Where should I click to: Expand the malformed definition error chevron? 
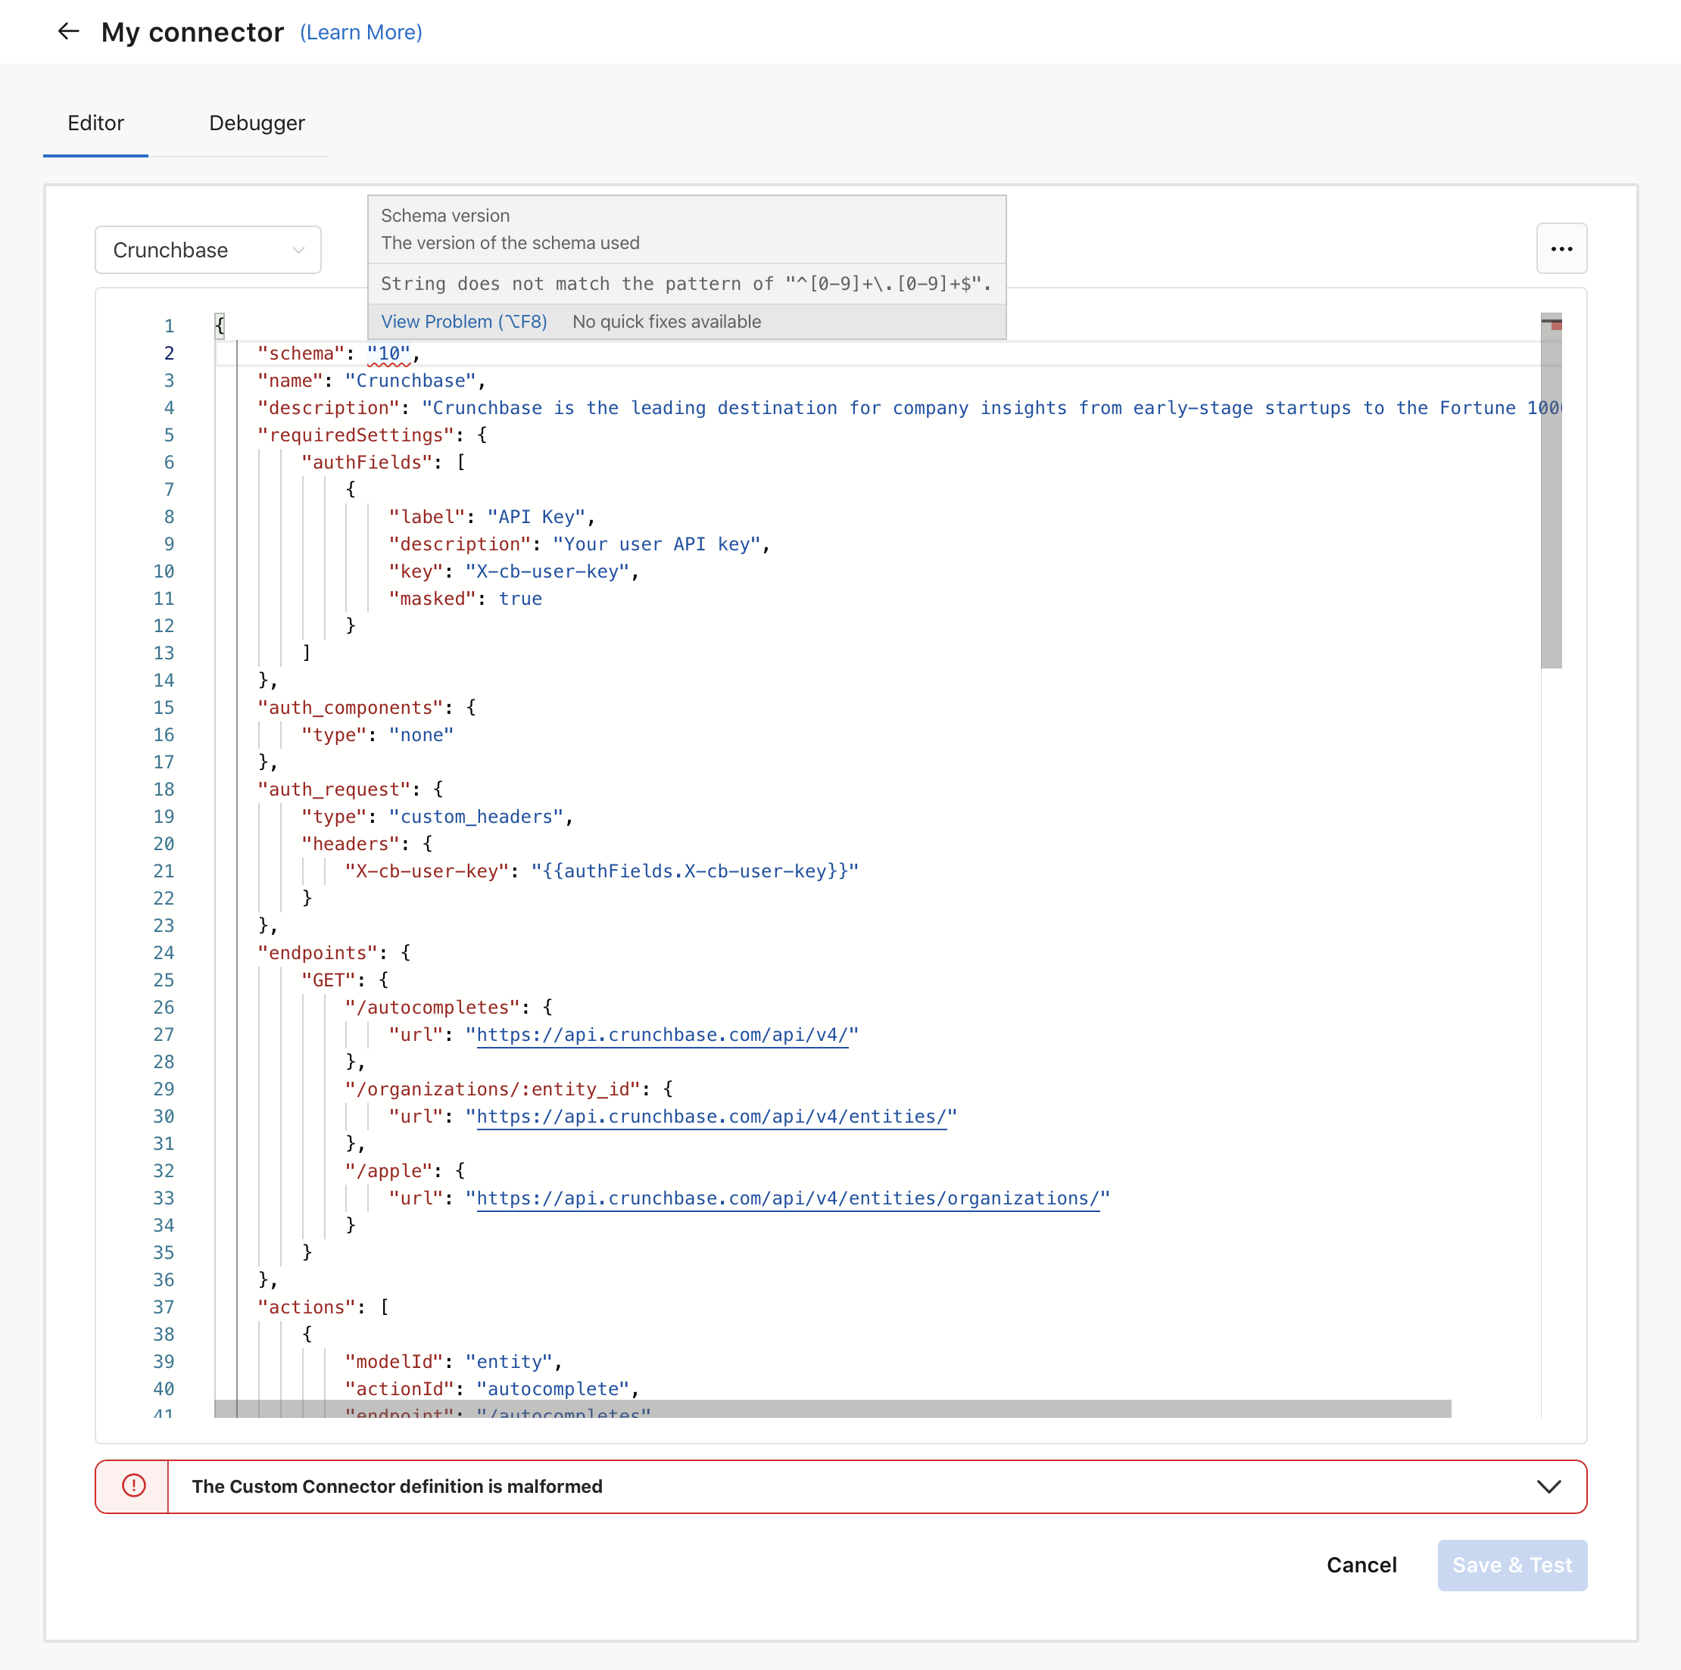pyautogui.click(x=1548, y=1485)
